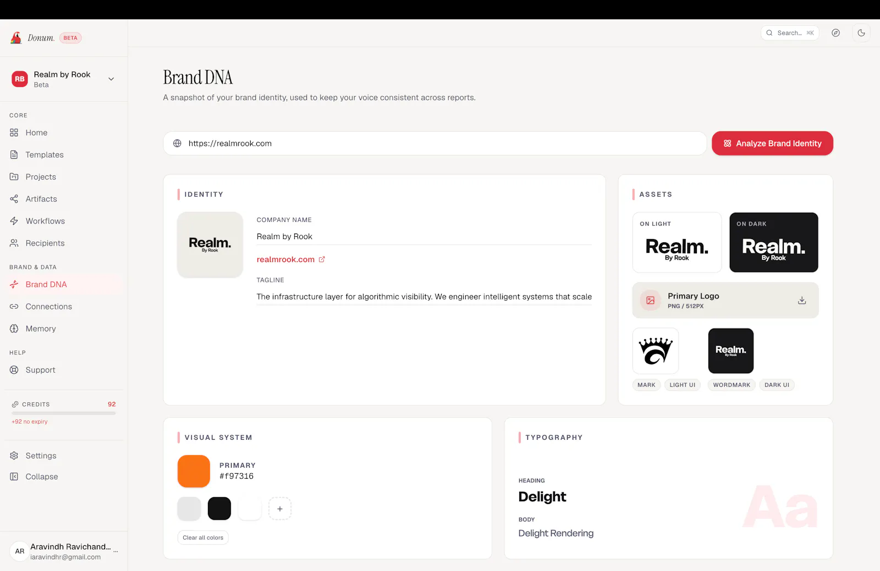Click the credits progress bar
This screenshot has height=571, width=880.
point(64,413)
